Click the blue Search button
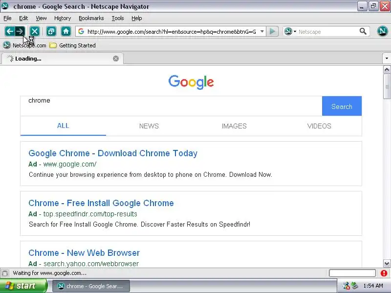The height and width of the screenshot is (293, 391). click(342, 106)
